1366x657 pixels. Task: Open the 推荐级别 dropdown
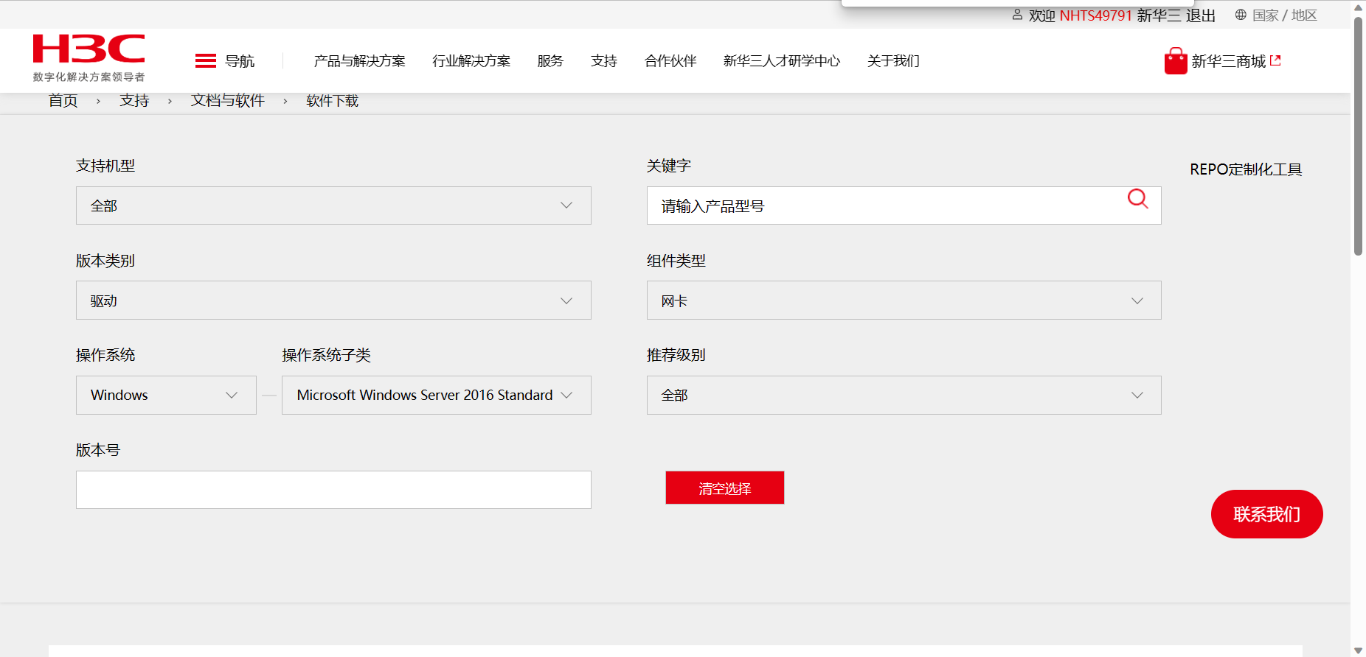click(904, 396)
